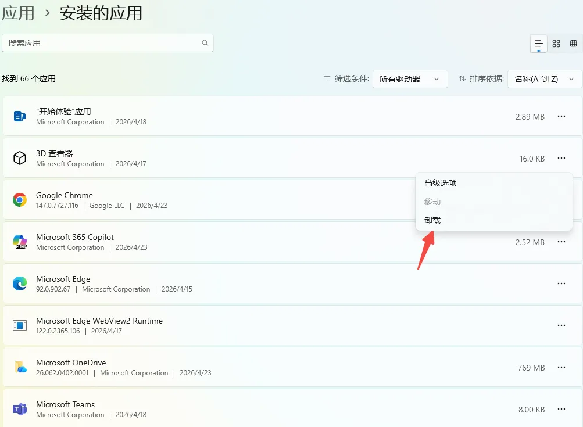
Task: Click OneDrive version 26.062.0402.0001
Action: coord(62,373)
